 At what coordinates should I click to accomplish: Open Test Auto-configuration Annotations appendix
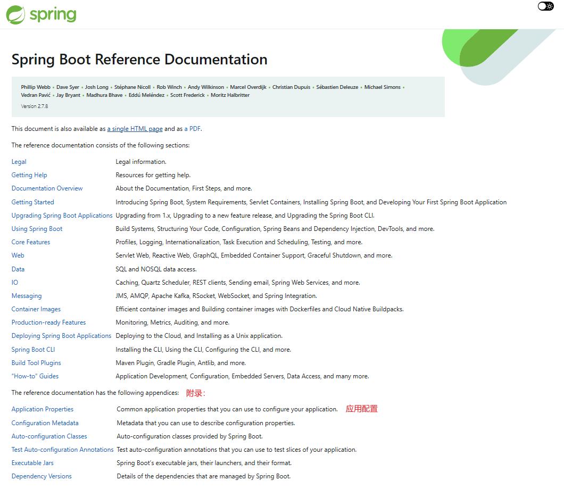63,450
